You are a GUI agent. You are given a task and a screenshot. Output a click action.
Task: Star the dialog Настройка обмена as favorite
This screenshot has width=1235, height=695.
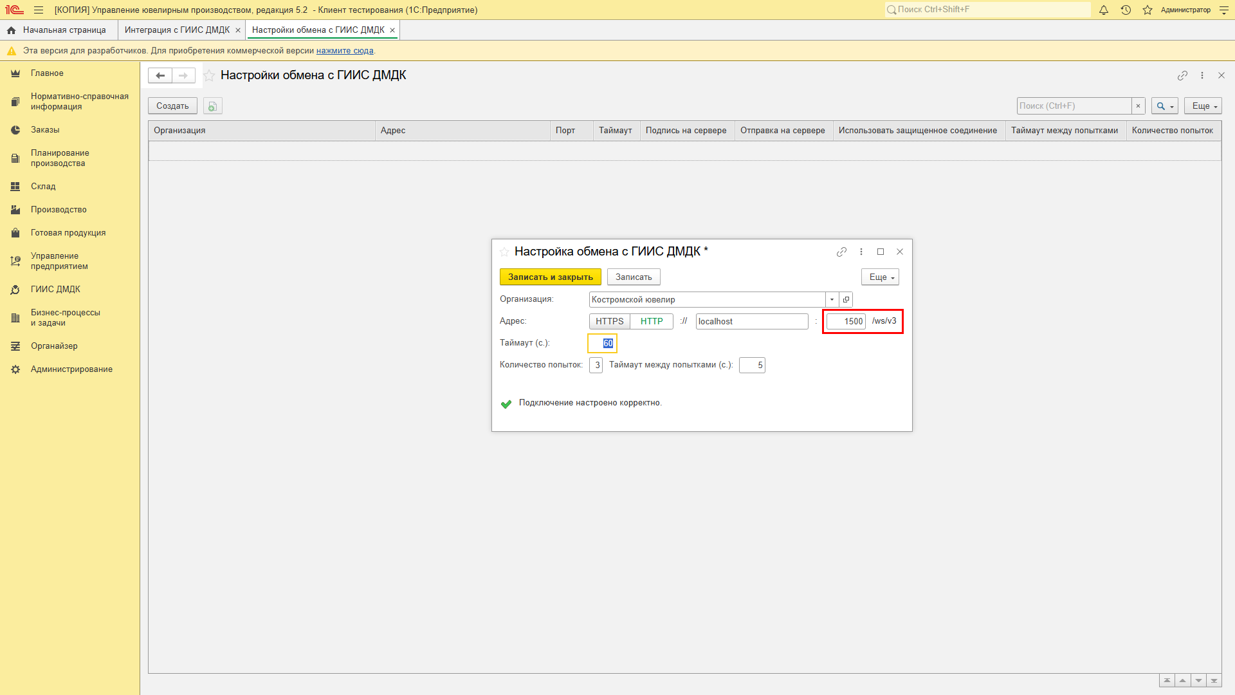pos(504,252)
